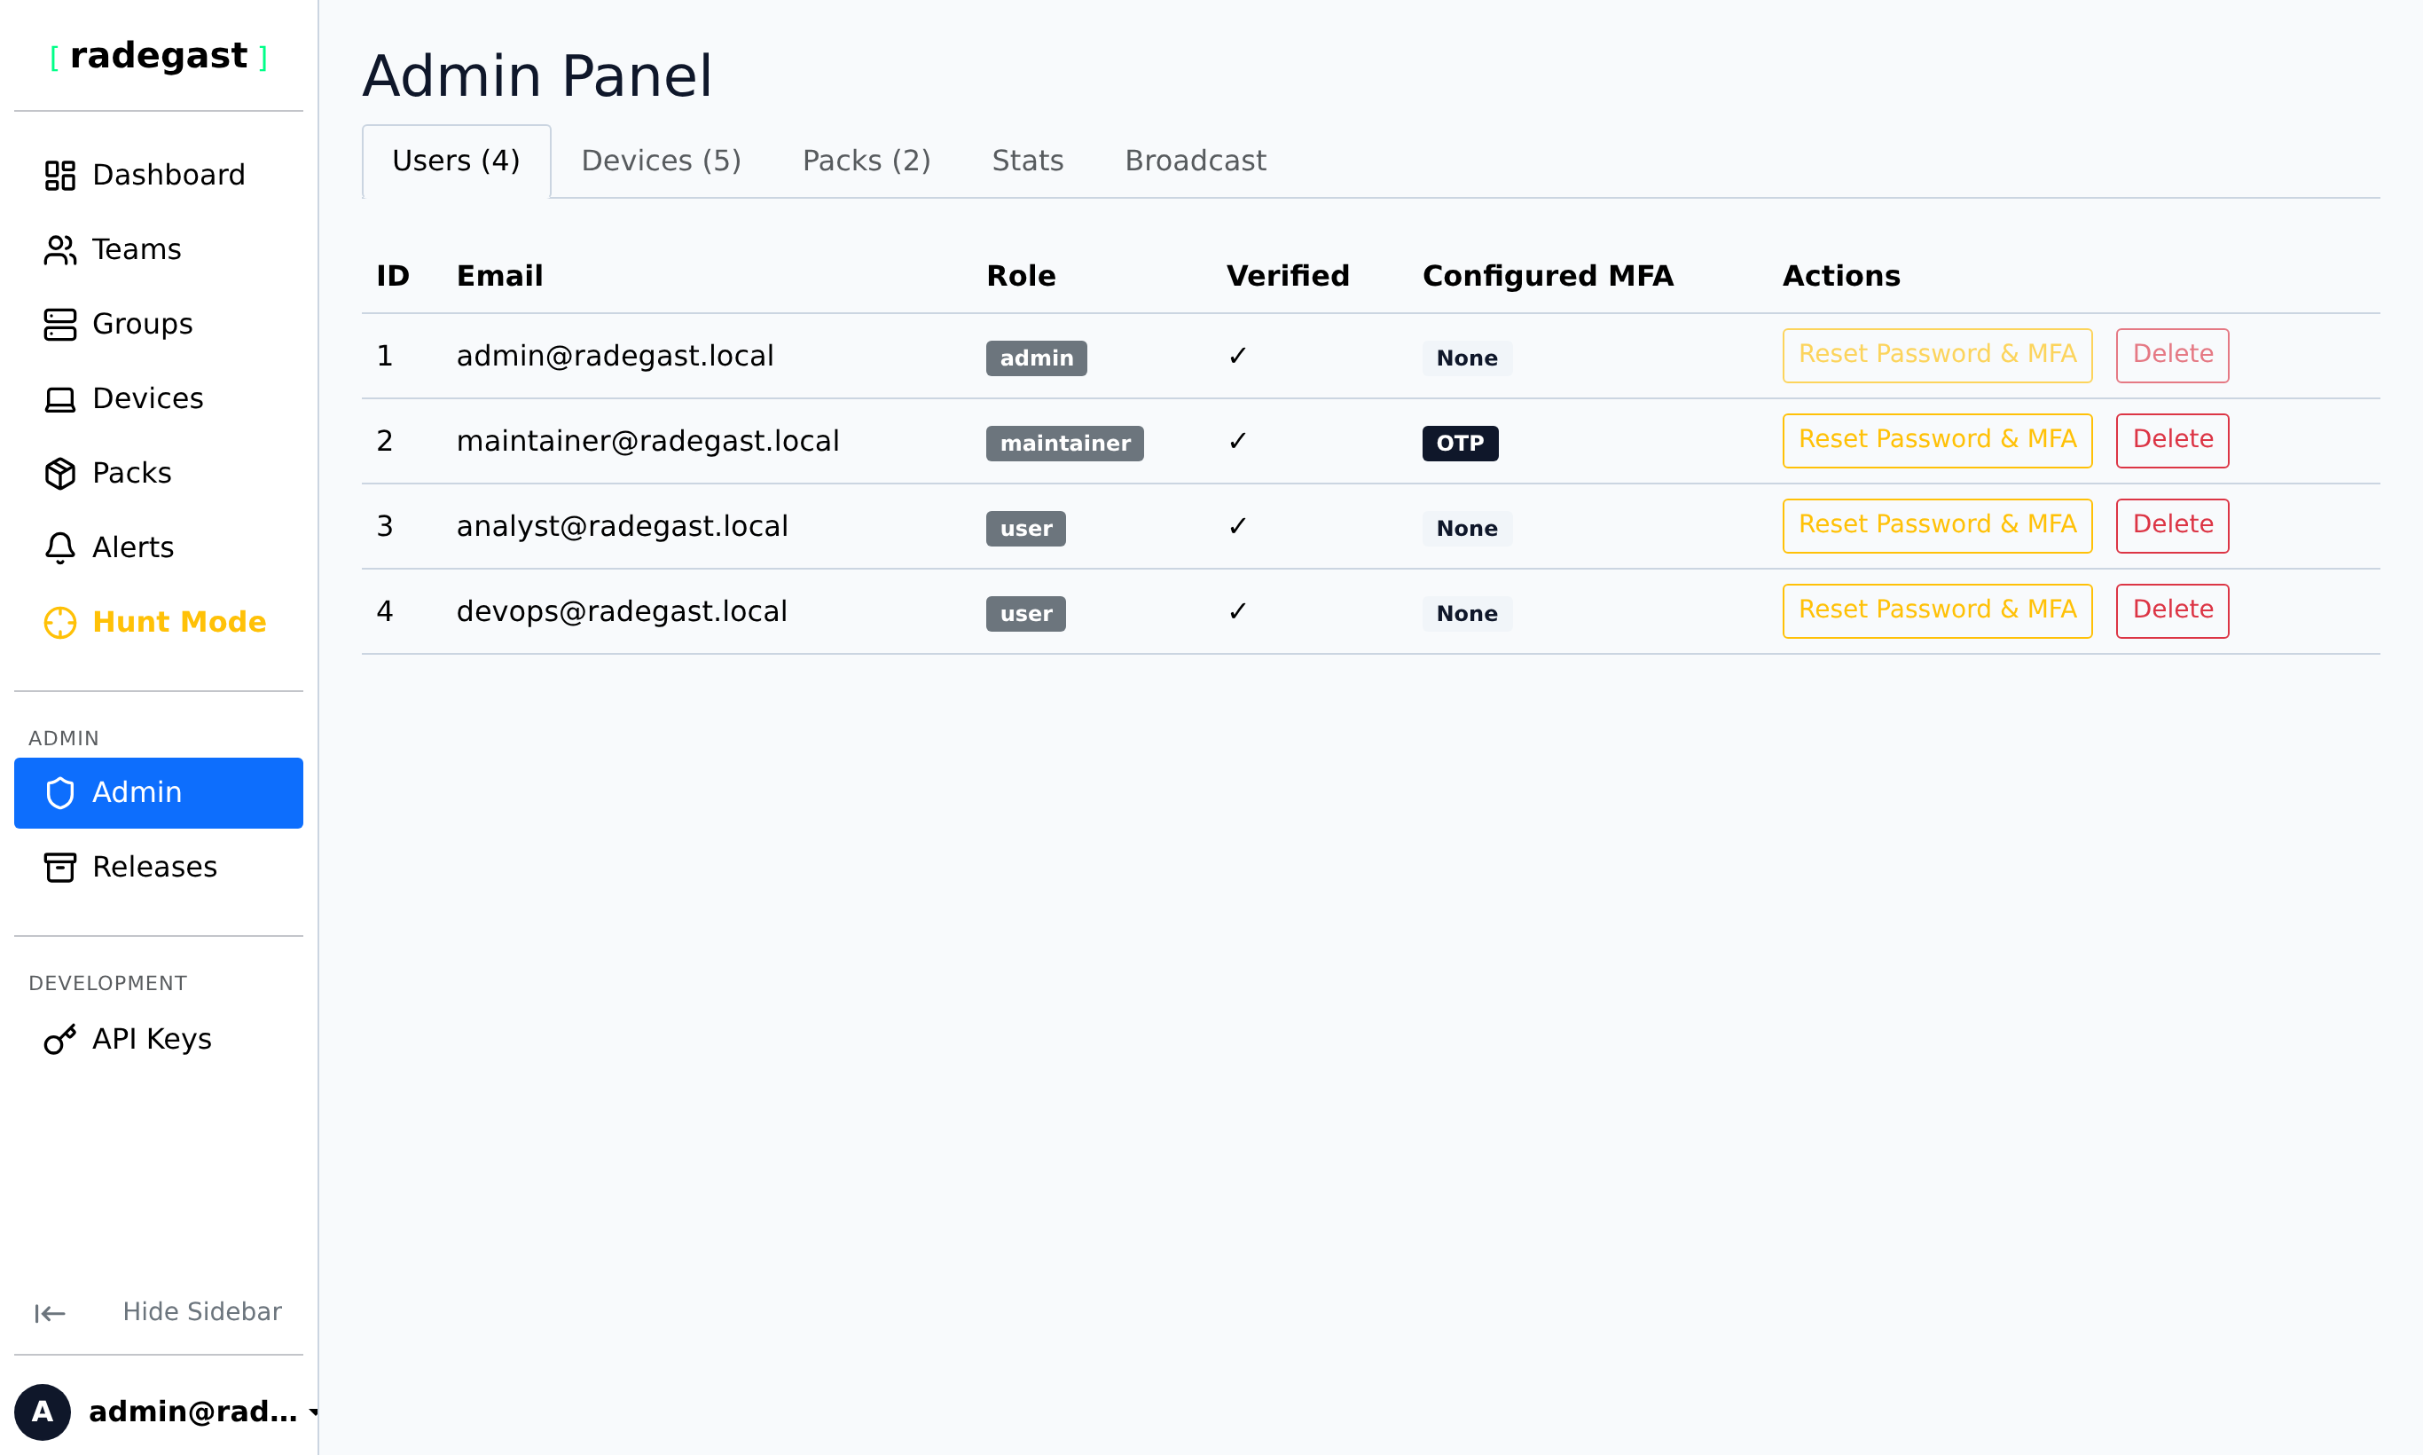Switch to the Users (4) tab
Screen dimensions: 2423x1455
pos(457,161)
